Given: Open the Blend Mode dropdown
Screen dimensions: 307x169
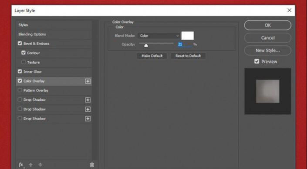Looking at the screenshot, I should click(x=159, y=36).
